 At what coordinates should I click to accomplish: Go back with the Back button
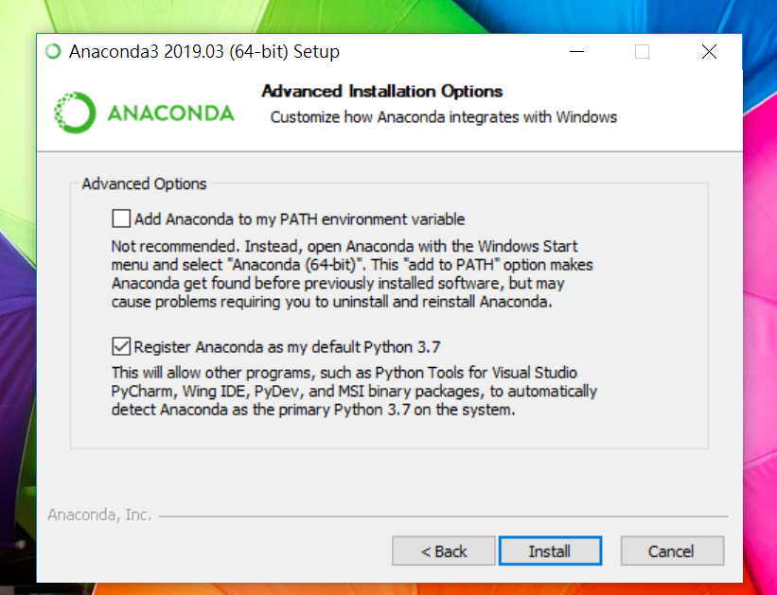coord(444,551)
